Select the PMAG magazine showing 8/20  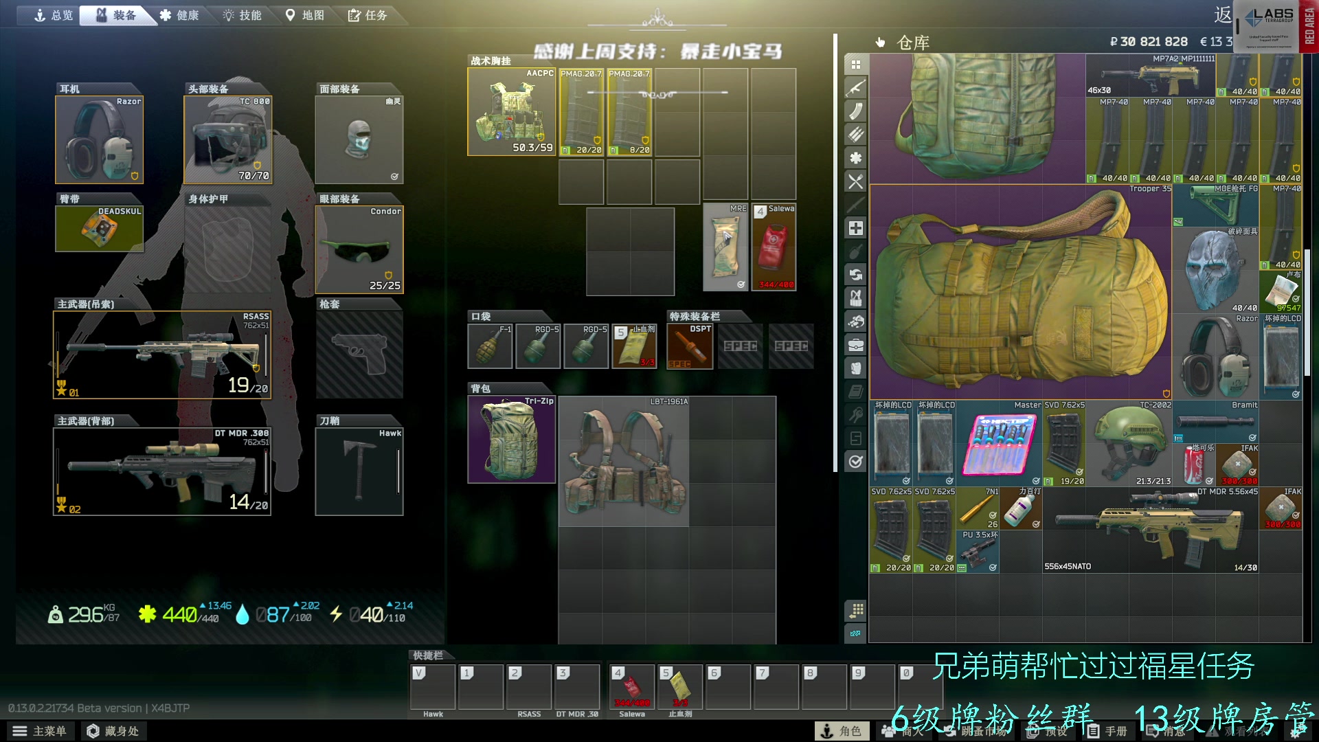pos(629,111)
